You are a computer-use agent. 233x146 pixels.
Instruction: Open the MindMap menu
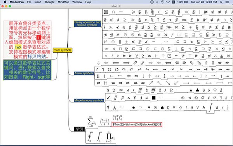(63, 2)
